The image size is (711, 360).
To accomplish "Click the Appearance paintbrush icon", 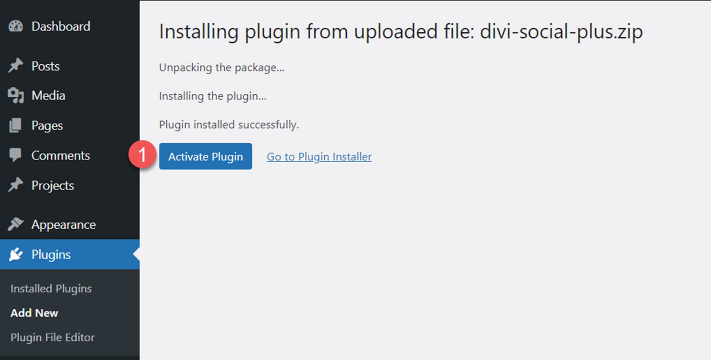I will coord(16,224).
